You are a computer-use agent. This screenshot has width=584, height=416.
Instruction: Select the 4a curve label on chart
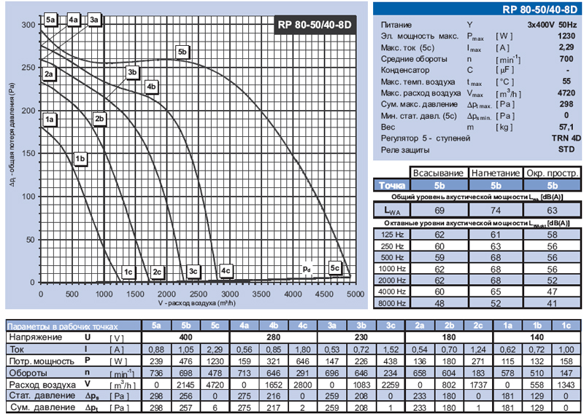(74, 20)
